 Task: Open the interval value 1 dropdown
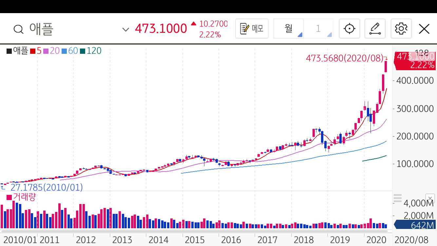(318, 29)
